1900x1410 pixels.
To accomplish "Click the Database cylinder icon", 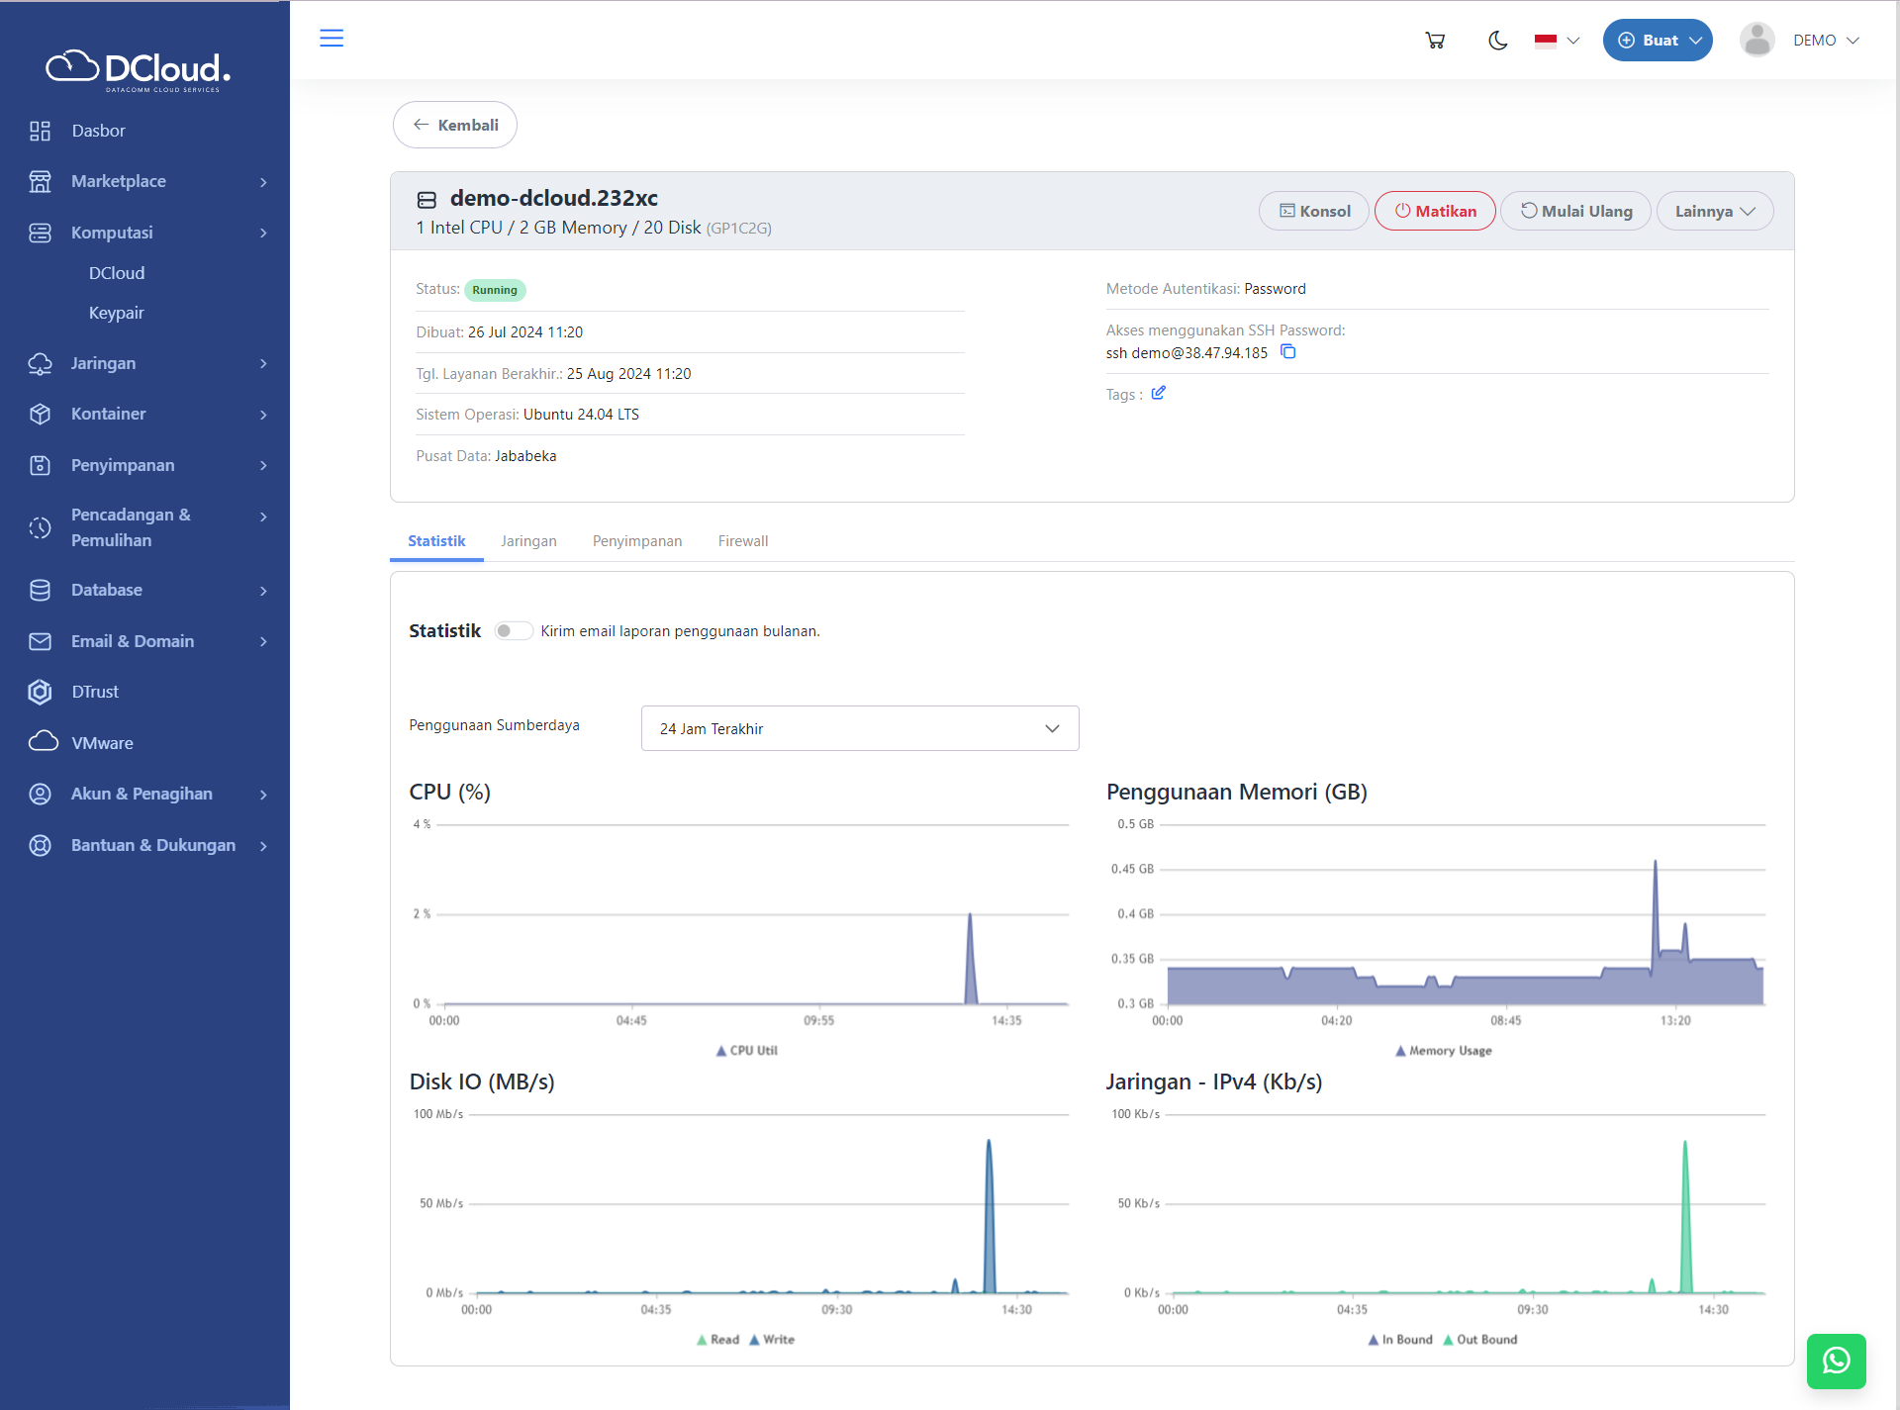I will click(40, 590).
